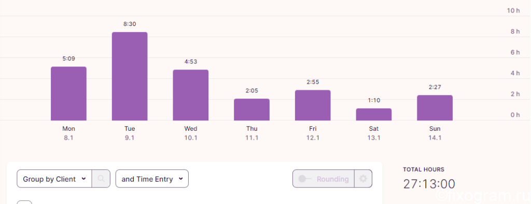Select the Monday 5:09 bar
Screen dimensions: 531x204
coord(69,93)
